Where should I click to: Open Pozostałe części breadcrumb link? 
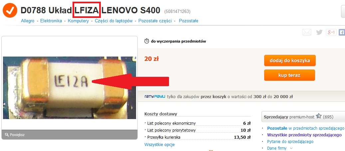155,21
